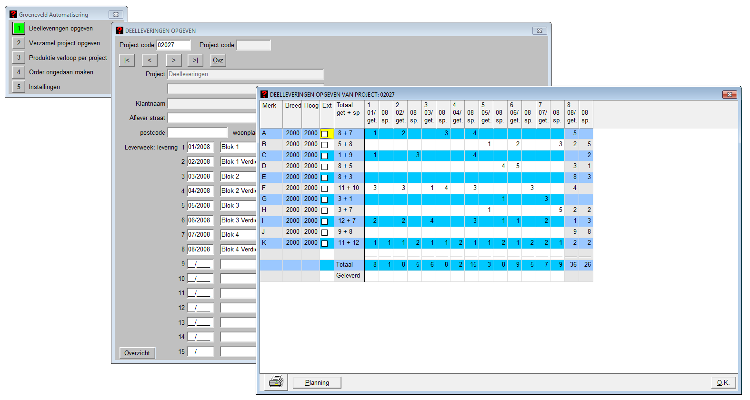This screenshot has width=750, height=400.
Task: Close the Deelleveringen van project 02027 window
Action: coord(729,94)
